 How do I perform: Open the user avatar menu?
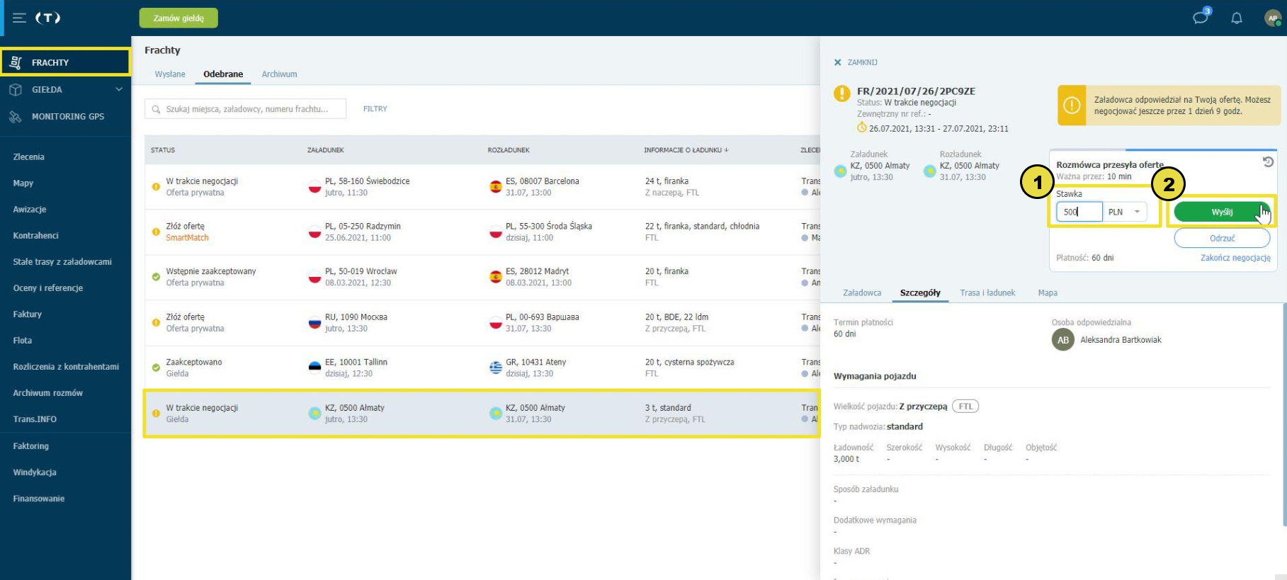[1273, 18]
